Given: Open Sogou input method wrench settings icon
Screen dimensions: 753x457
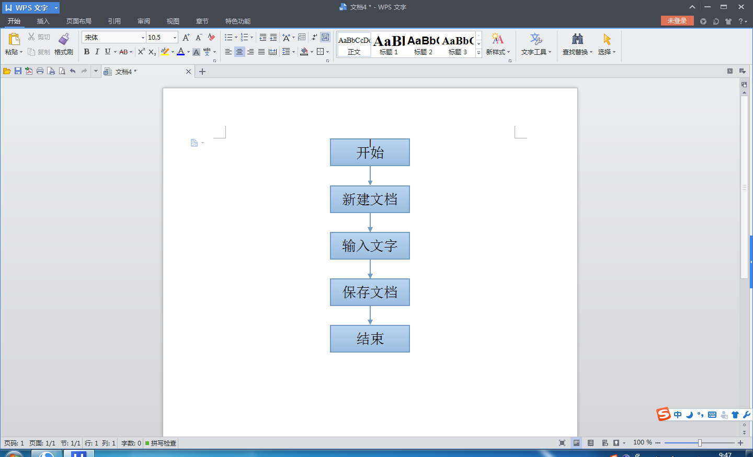Looking at the screenshot, I should (x=746, y=415).
